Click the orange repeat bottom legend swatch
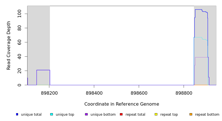 (x=191, y=114)
